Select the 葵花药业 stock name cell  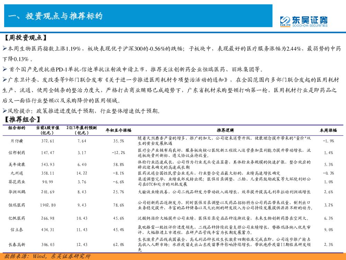17,182
